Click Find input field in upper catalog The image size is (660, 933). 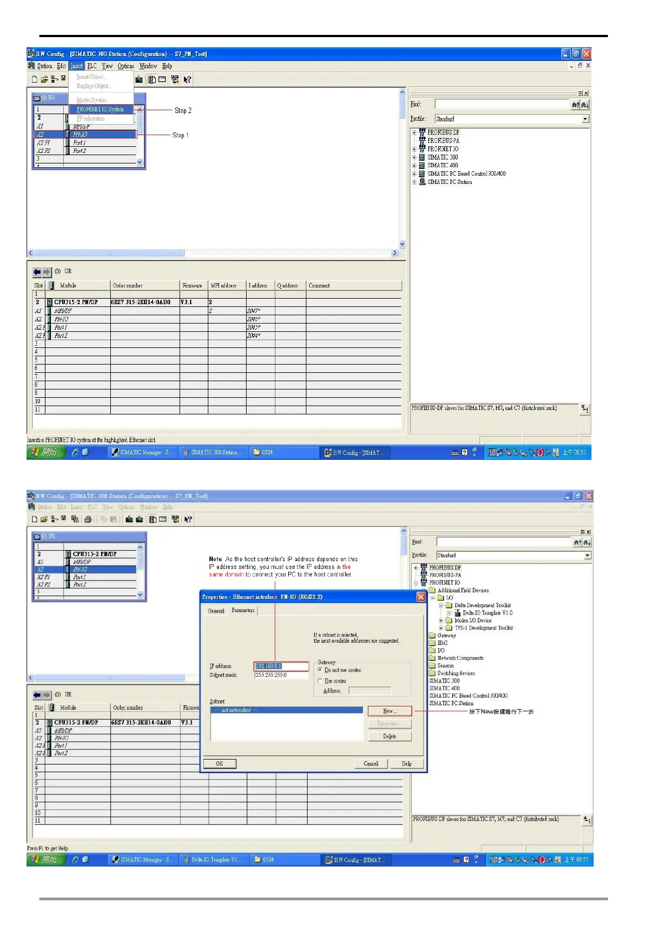(x=502, y=104)
